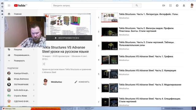This screenshot has height=110, width=196.
Task: Click 'Строй и Живи' channel avatar
Action: (x=9, y=96)
